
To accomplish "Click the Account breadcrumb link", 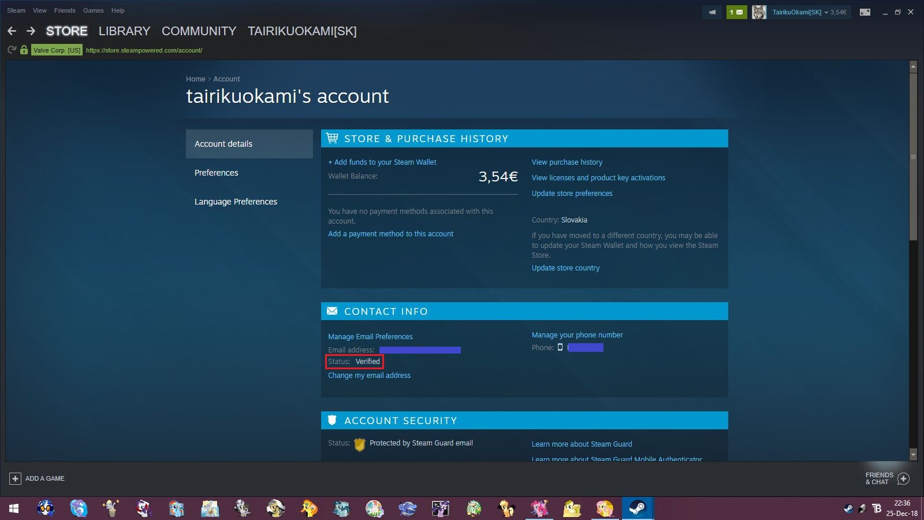I will coord(226,79).
